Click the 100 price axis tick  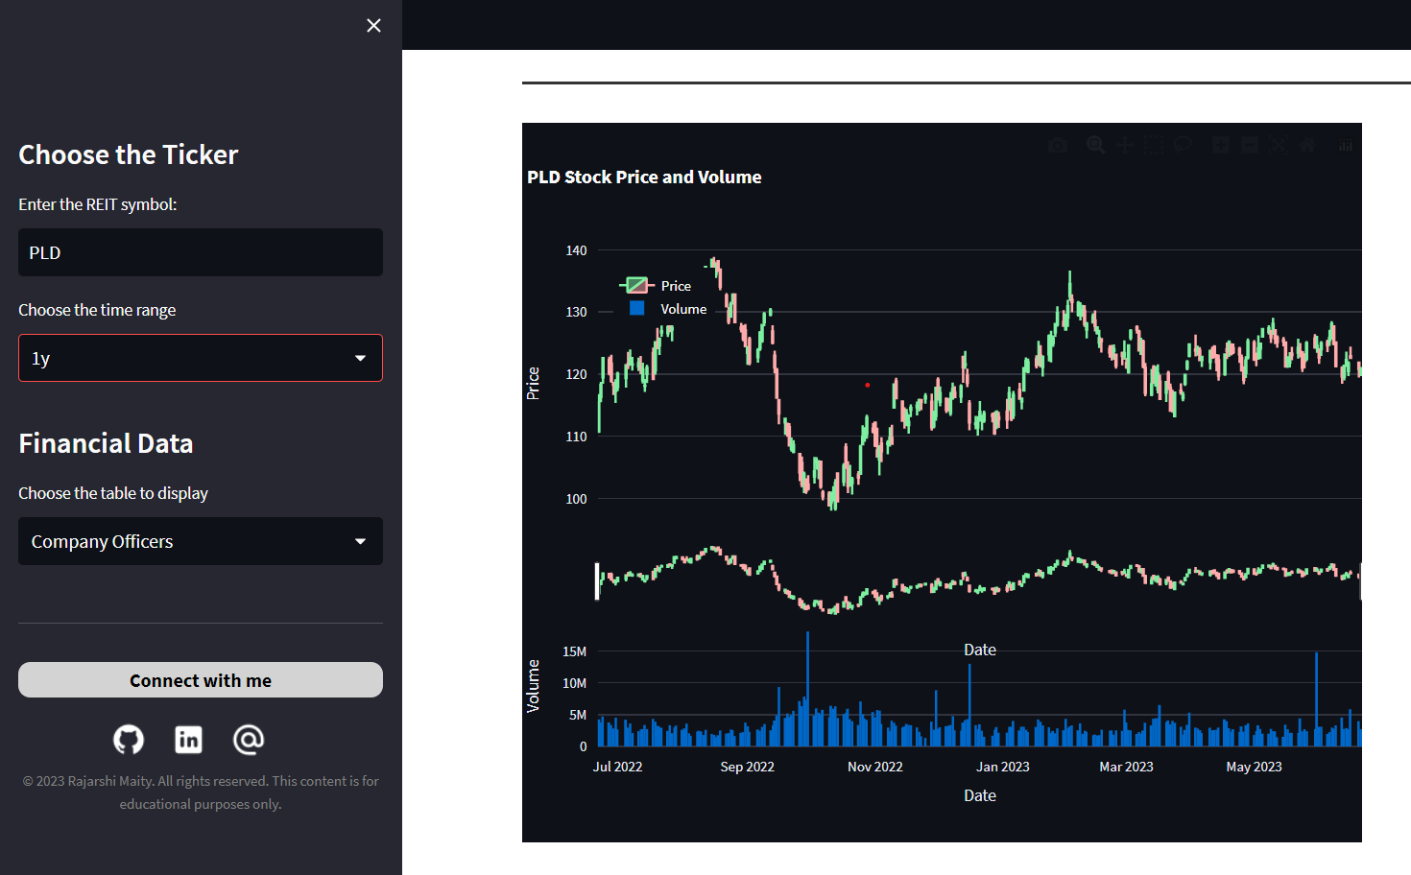576,499
